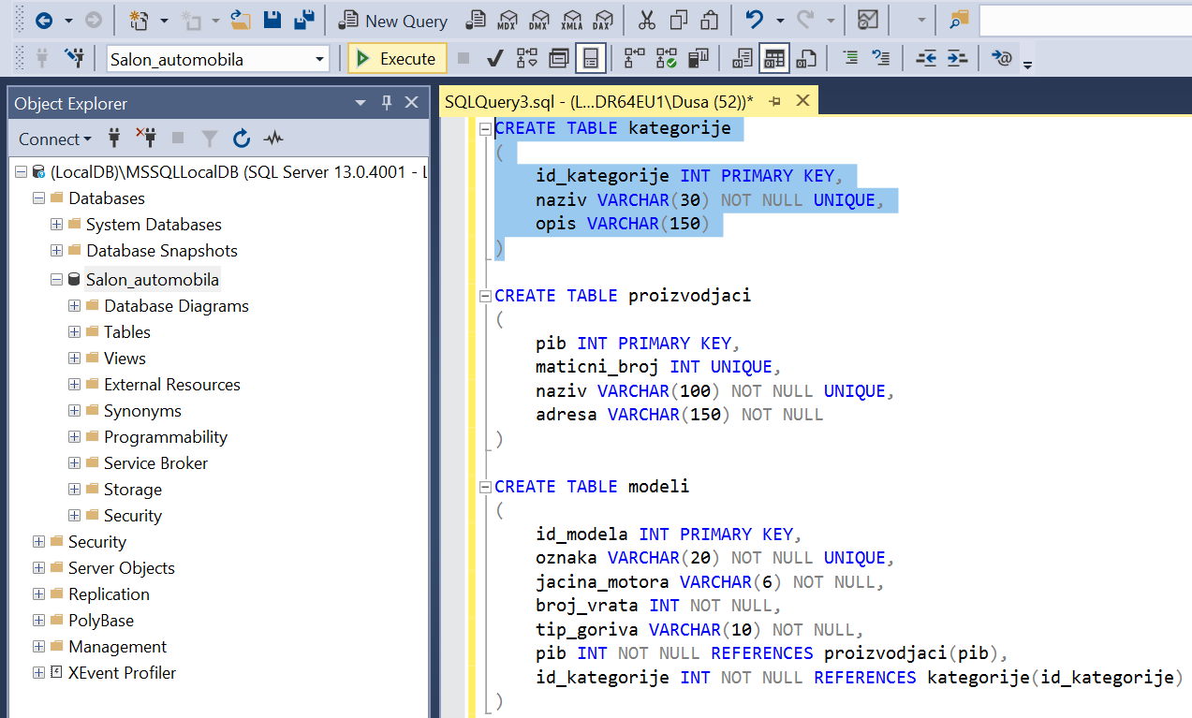Select the Database Diagrams tree item

[x=176, y=306]
